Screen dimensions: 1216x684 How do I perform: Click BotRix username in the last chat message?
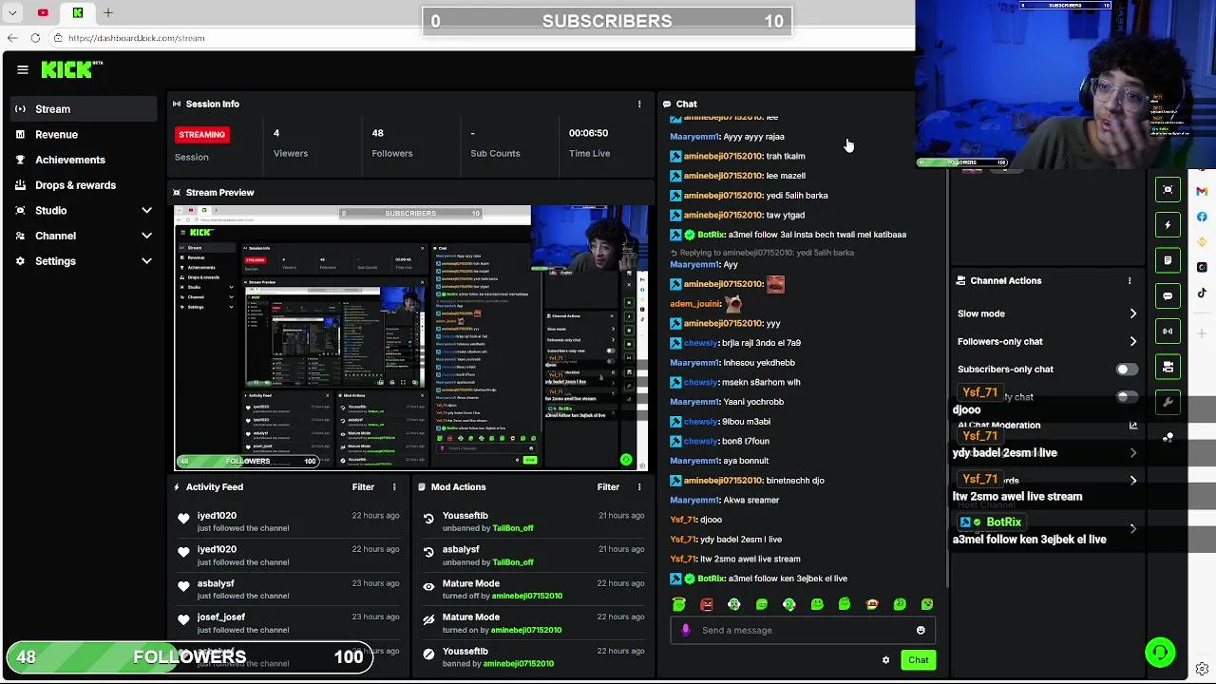coord(712,579)
